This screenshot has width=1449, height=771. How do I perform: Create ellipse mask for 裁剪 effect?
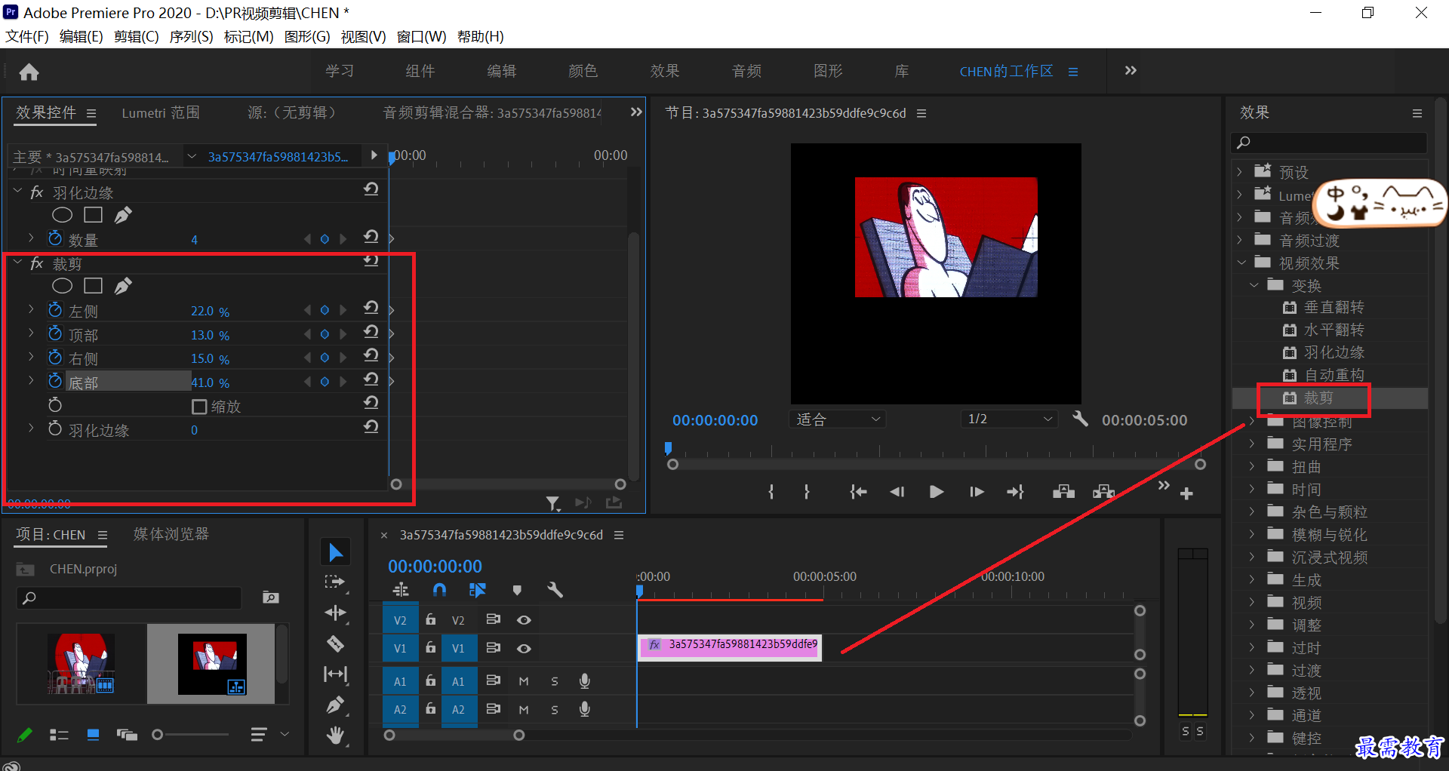pyautogui.click(x=62, y=286)
